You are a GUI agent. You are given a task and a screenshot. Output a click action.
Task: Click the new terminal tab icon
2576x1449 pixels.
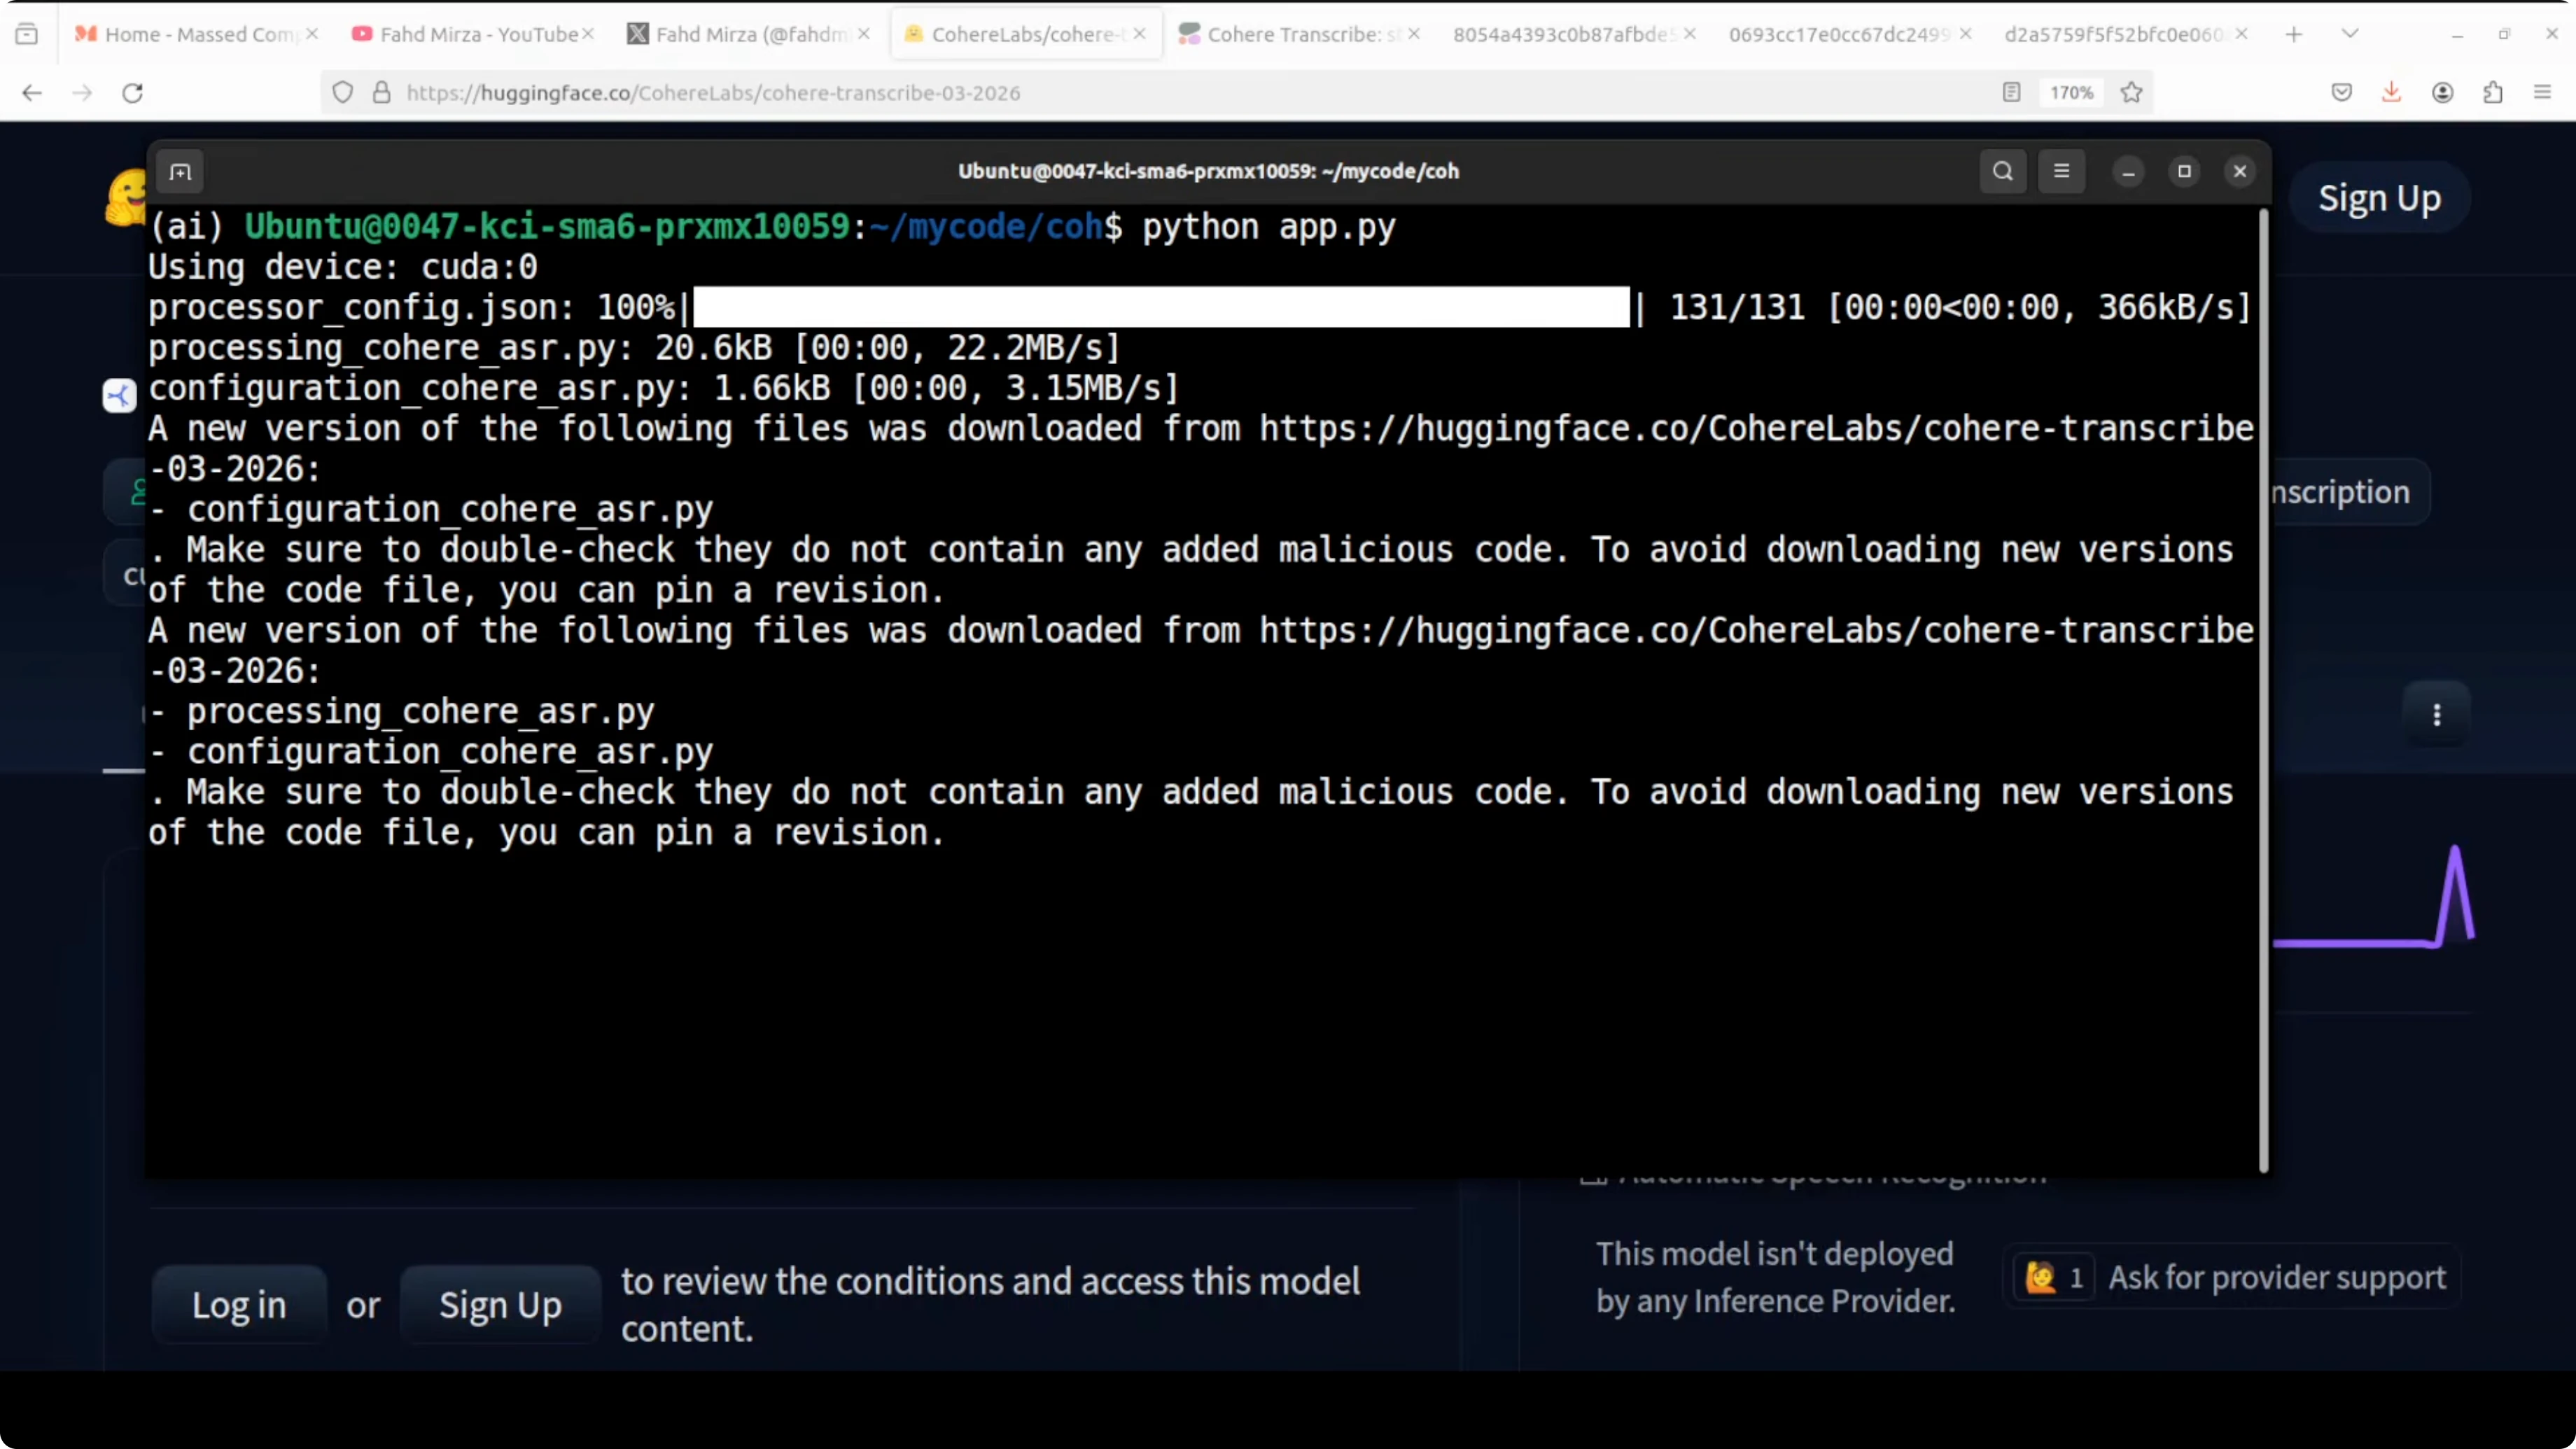(x=180, y=172)
